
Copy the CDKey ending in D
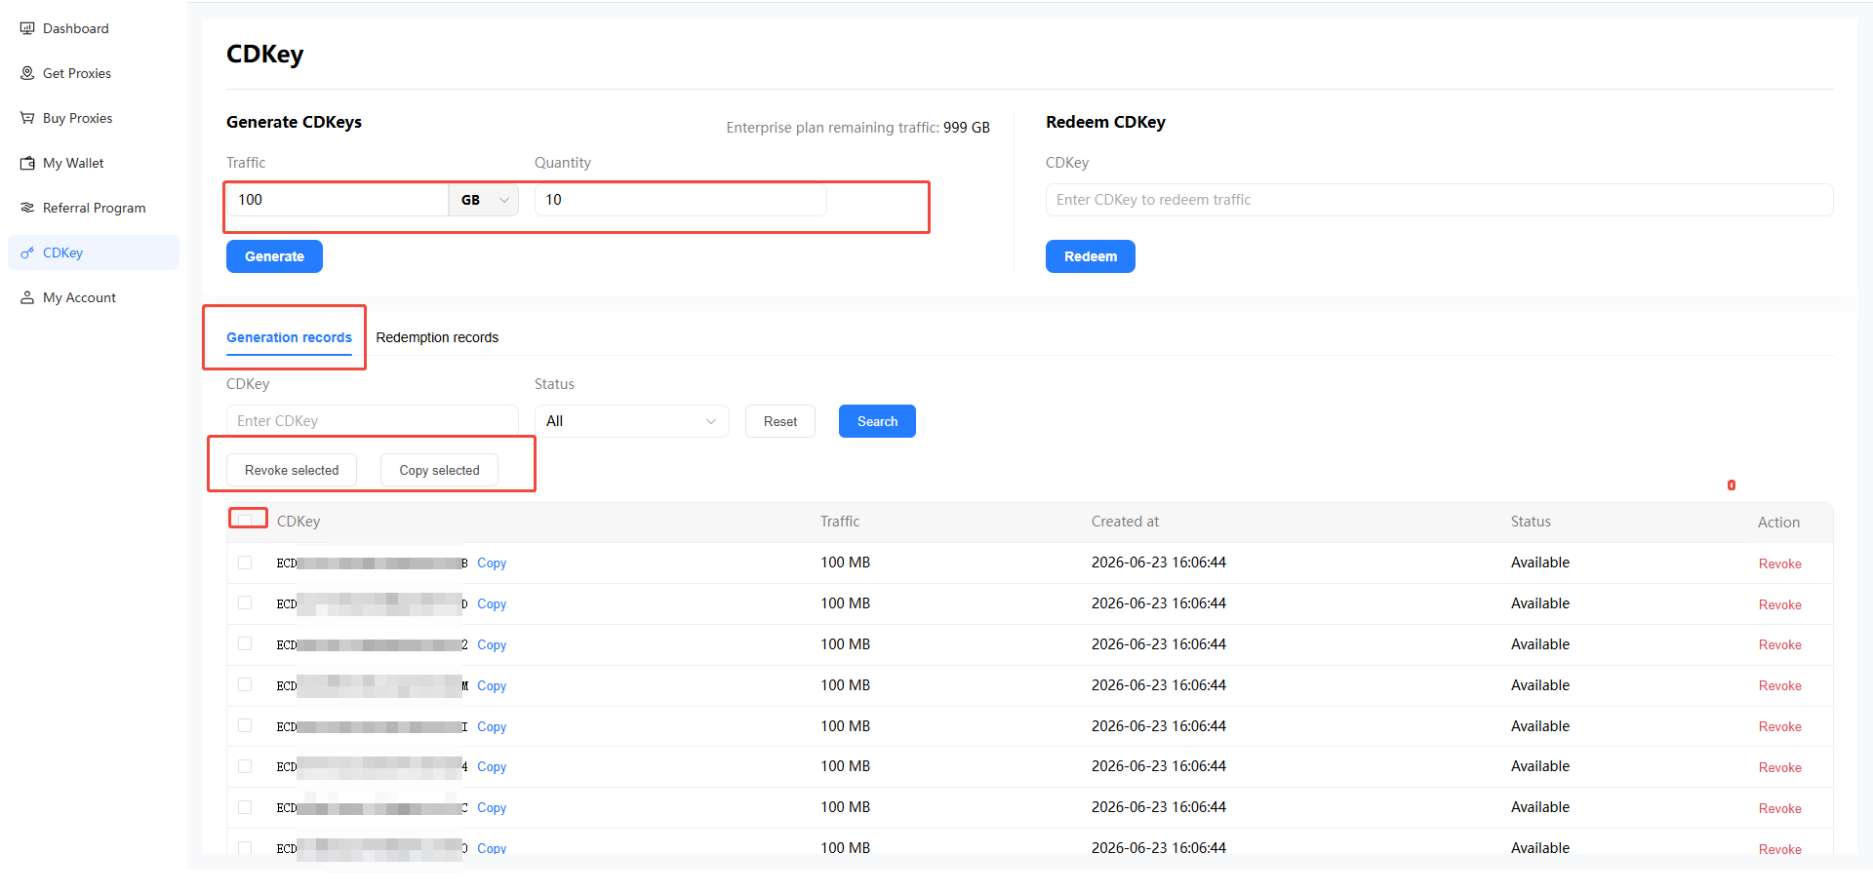click(x=492, y=604)
